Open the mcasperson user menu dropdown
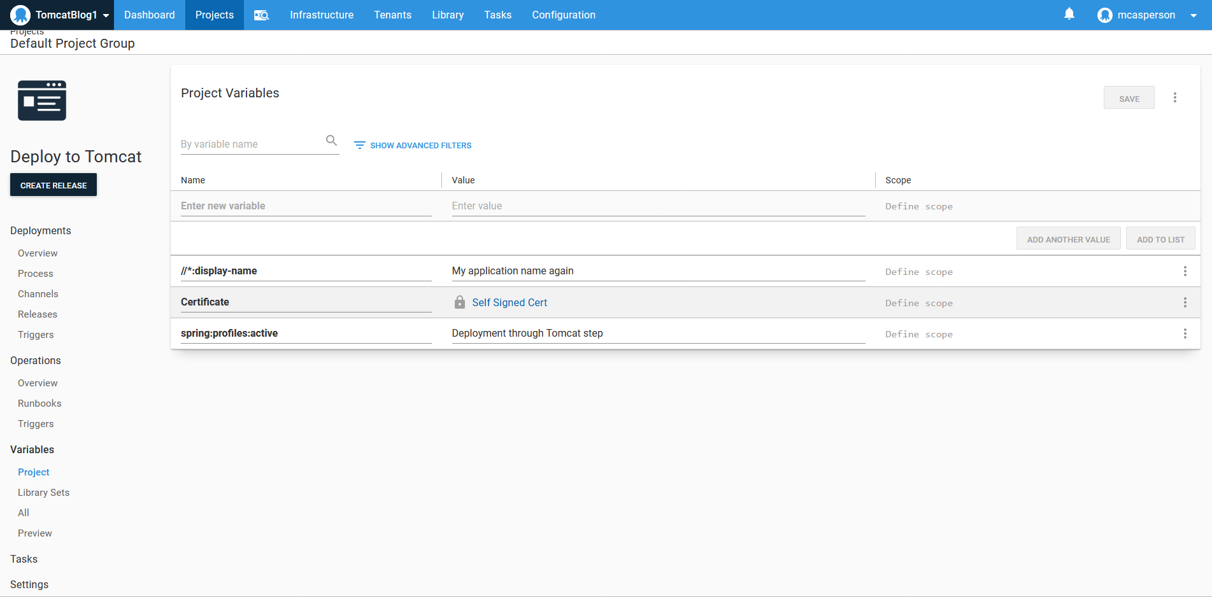Screen dimensions: 1212x597 [x=1192, y=15]
